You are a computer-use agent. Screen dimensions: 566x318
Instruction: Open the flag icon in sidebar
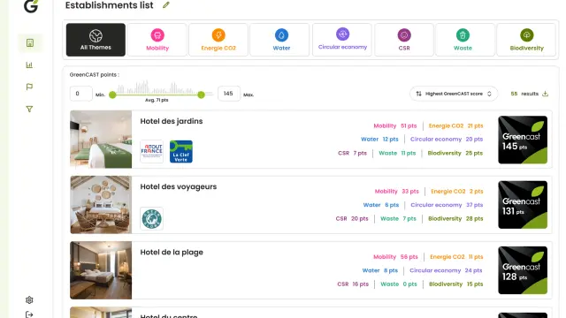29,87
